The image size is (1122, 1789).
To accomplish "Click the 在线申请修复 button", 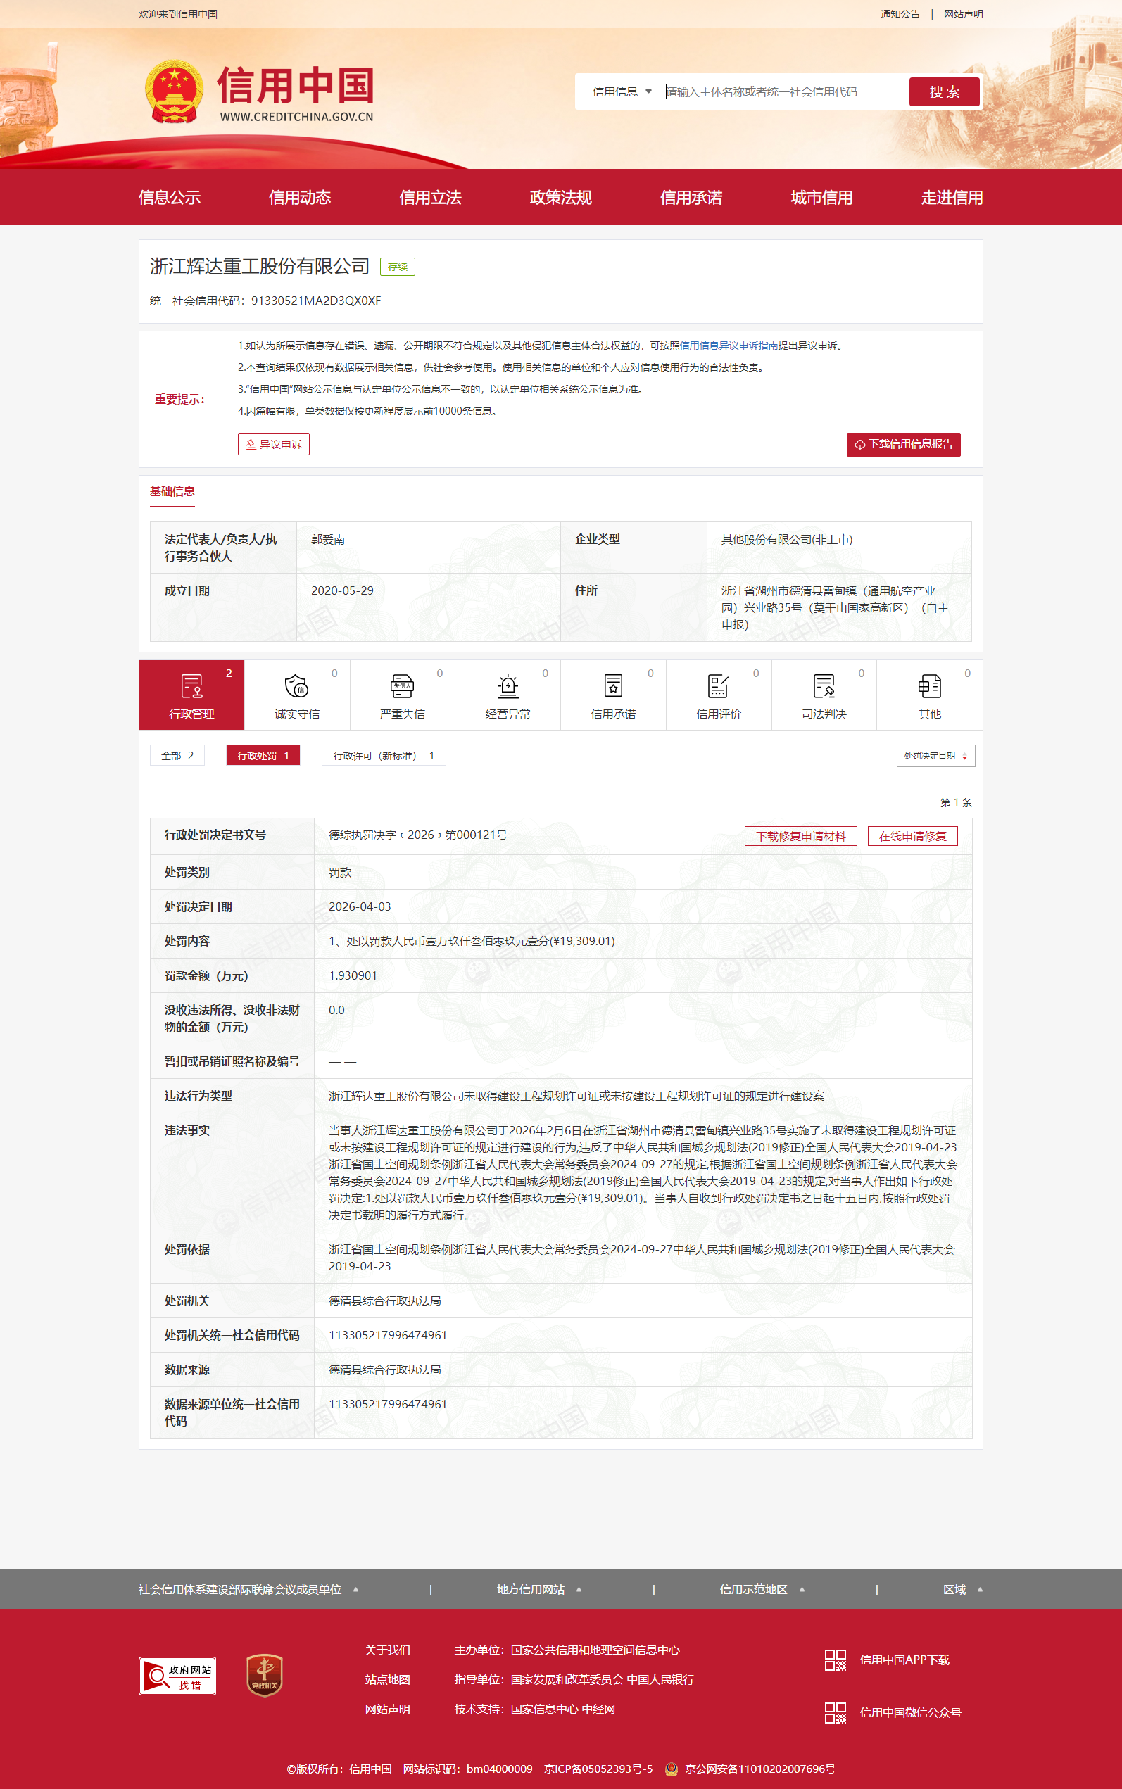I will point(912,836).
